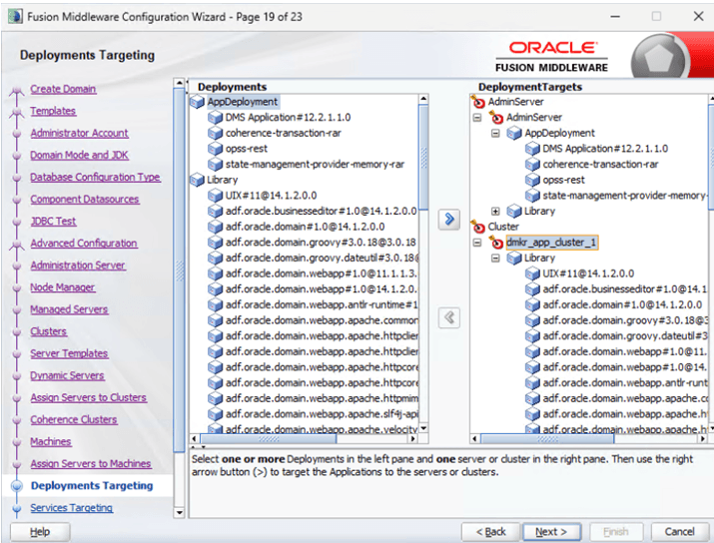Click the Cancel button
This screenshot has width=714, height=543.
[x=679, y=532]
